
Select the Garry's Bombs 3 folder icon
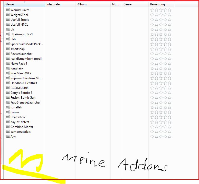tap(8, 93)
